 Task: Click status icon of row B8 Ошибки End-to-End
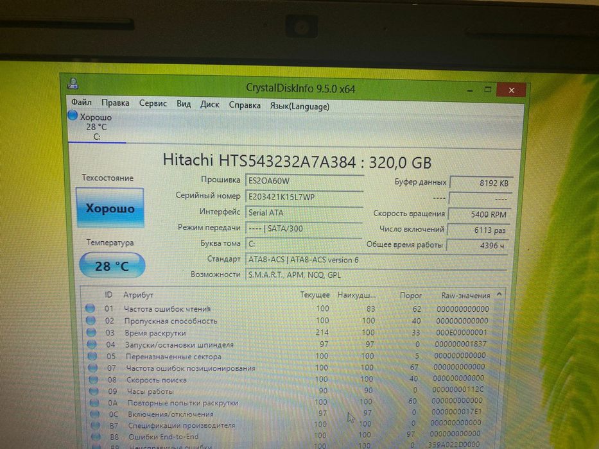tap(96, 436)
